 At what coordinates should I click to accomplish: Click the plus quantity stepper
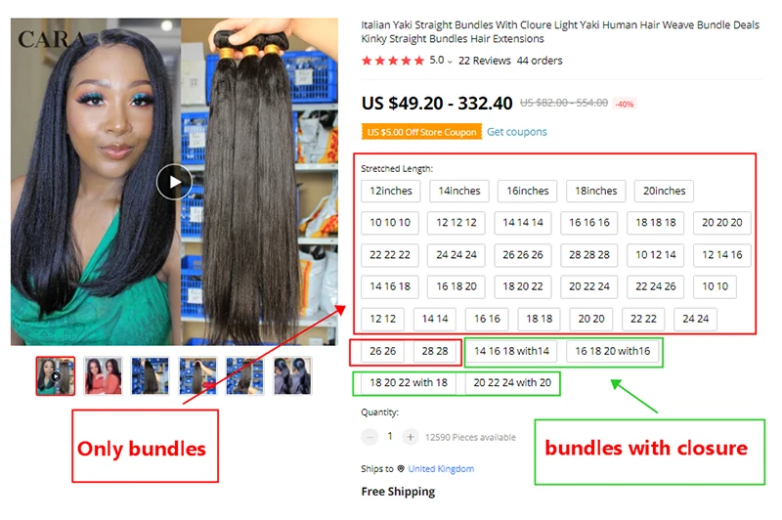click(x=410, y=437)
